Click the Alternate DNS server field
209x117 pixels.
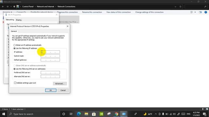[x=50, y=77]
